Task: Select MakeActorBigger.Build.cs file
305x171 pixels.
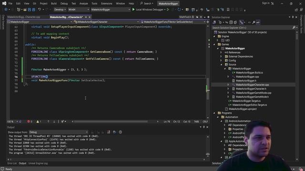Action: [x=249, y=73]
